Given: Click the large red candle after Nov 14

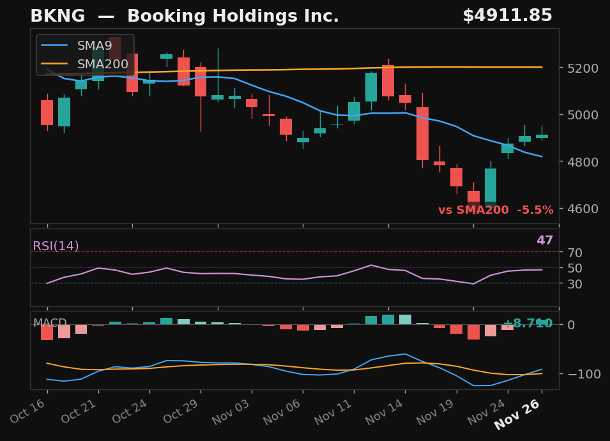Looking at the screenshot, I should [x=422, y=133].
